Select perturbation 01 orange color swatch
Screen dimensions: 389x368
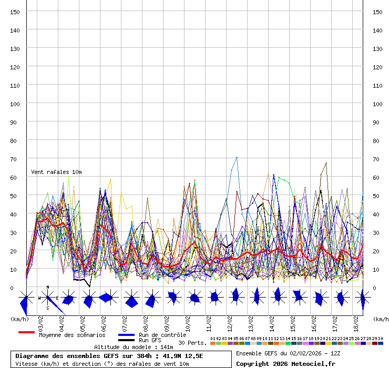[x=212, y=343]
